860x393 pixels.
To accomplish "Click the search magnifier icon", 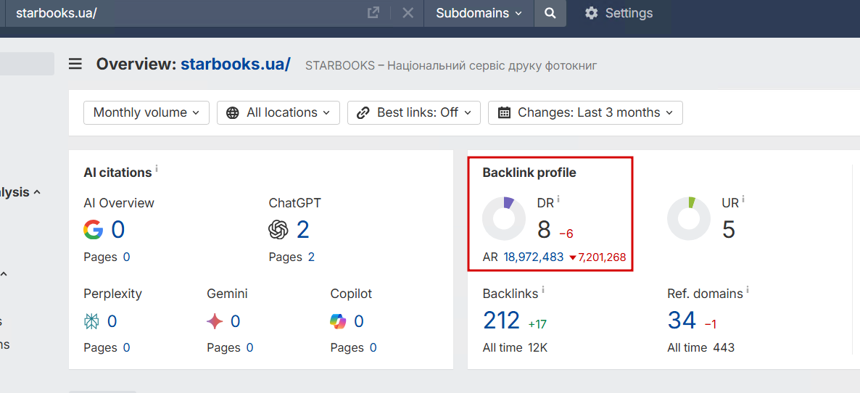I will 550,13.
